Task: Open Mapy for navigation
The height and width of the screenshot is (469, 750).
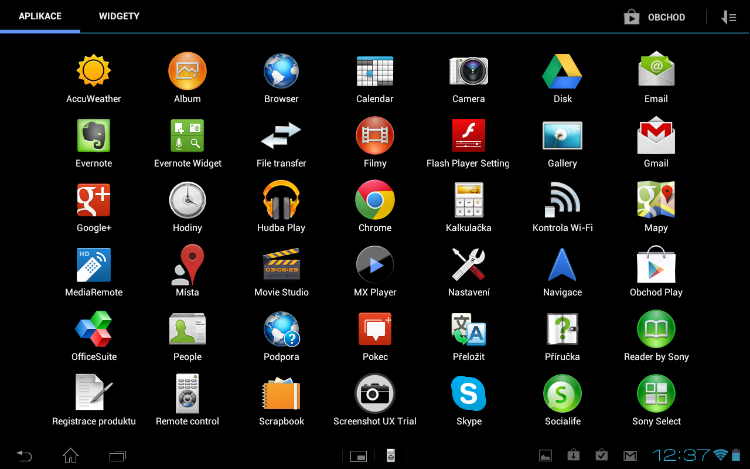Action: [x=656, y=199]
